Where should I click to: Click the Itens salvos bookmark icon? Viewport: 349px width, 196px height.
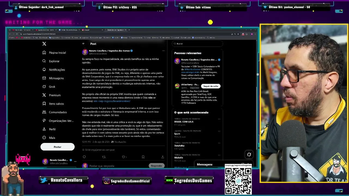point(44,103)
